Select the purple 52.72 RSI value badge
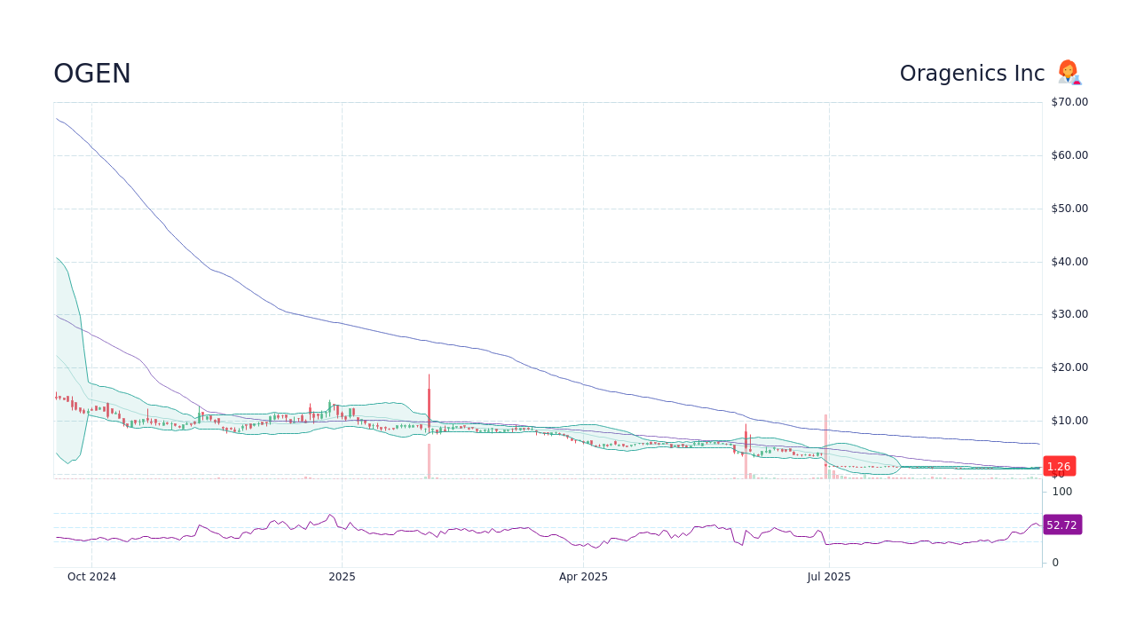 [x=1061, y=525]
